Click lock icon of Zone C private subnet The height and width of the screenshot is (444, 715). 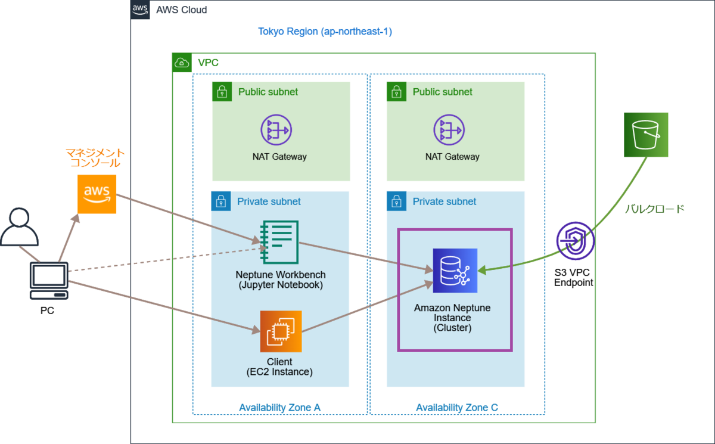[396, 201]
